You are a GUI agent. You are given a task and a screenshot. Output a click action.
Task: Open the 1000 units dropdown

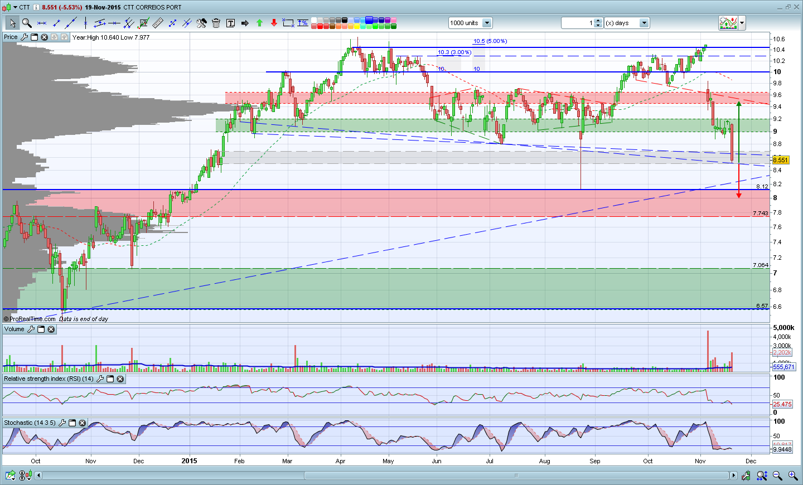pyautogui.click(x=487, y=23)
